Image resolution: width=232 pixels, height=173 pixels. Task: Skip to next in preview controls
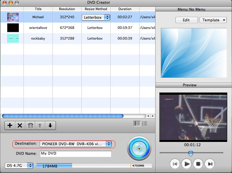210,164
